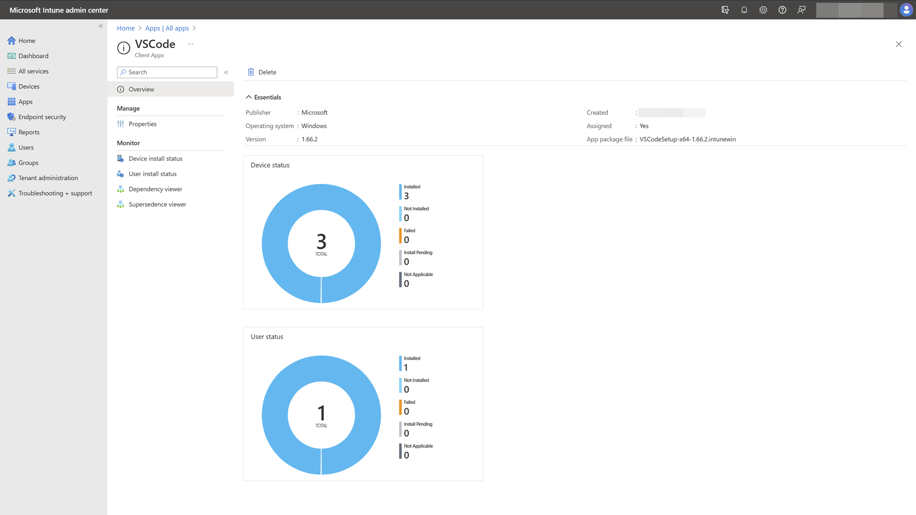
Task: Collapse the left navigation sidebar
Action: 101,26
